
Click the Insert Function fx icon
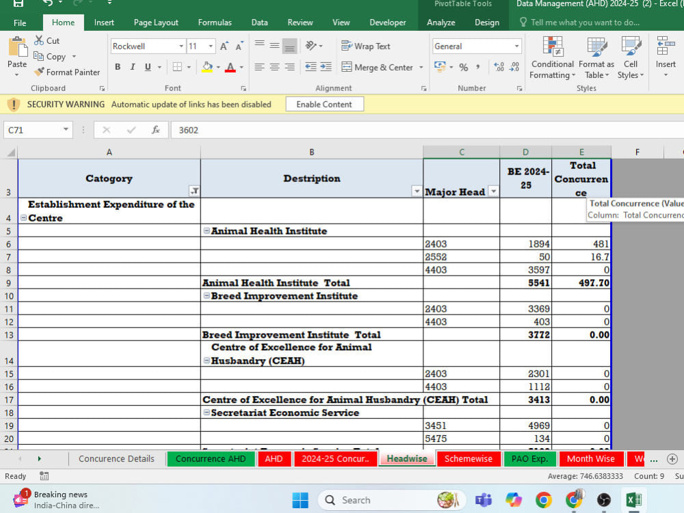click(156, 130)
